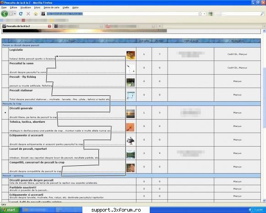
Task: Open the Editare menu
Action: pos(14,7)
